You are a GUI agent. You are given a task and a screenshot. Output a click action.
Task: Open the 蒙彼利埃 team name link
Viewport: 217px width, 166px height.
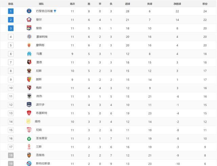42,37
